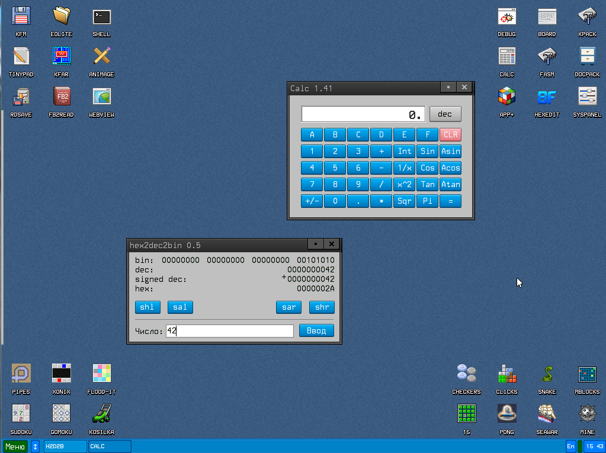Switch to the CALC taskbar item
Image resolution: width=606 pixels, height=453 pixels.
pos(110,446)
